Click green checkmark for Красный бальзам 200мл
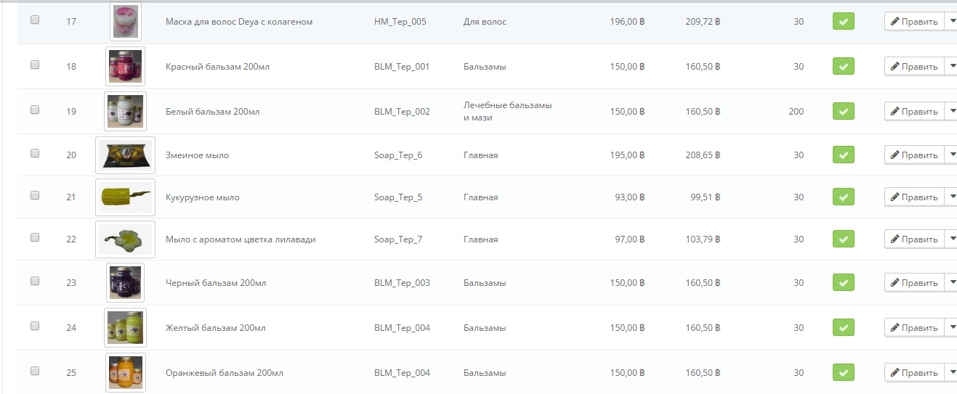Image resolution: width=957 pixels, height=394 pixels. tap(843, 67)
